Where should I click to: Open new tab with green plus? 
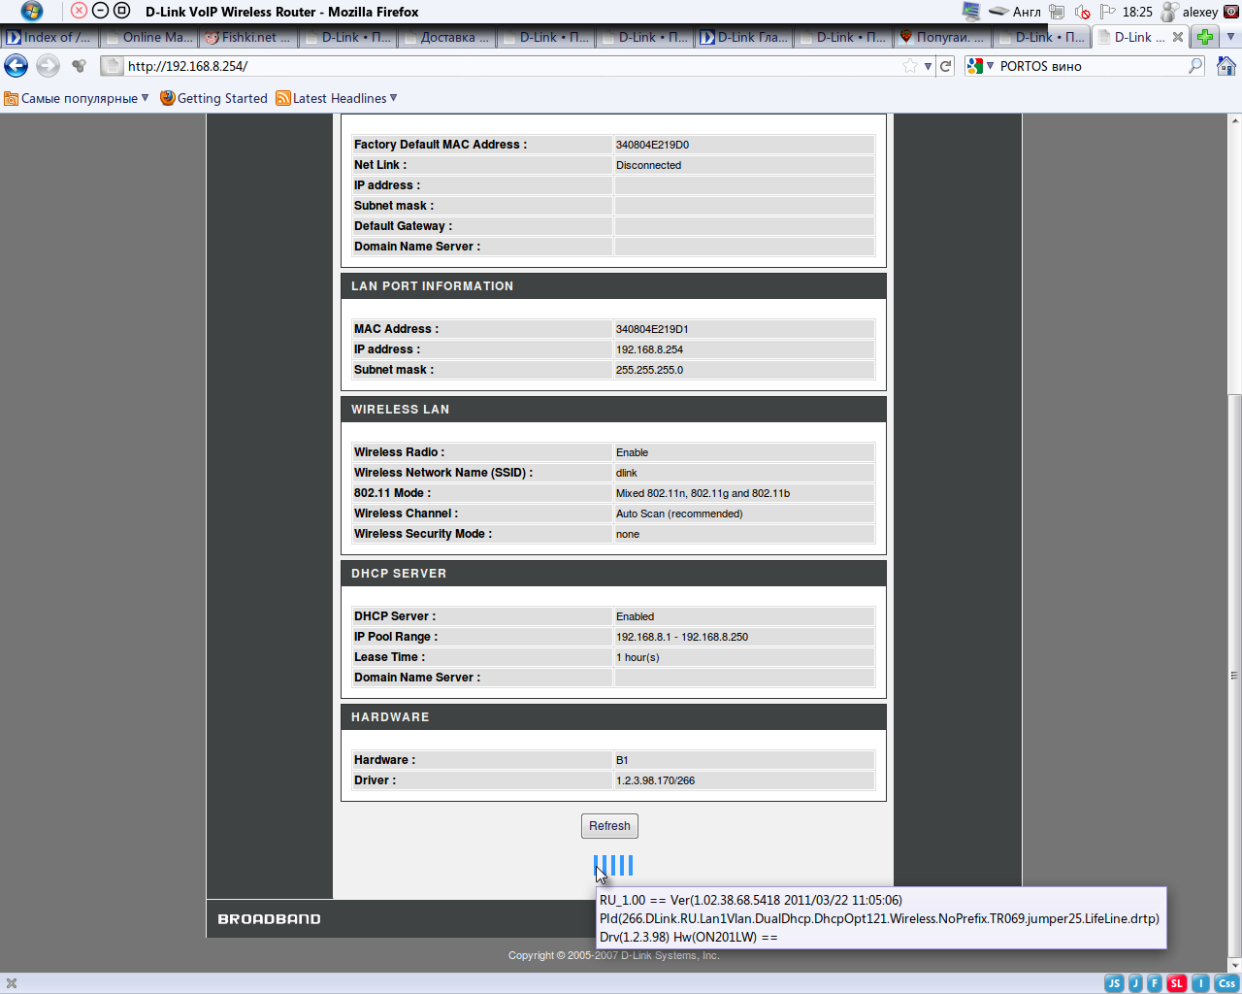[1204, 37]
